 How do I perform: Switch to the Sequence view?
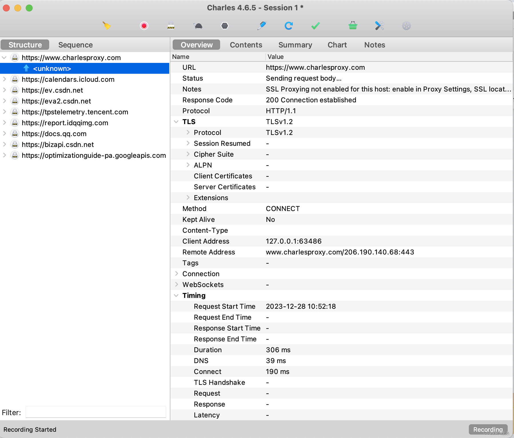tap(75, 45)
